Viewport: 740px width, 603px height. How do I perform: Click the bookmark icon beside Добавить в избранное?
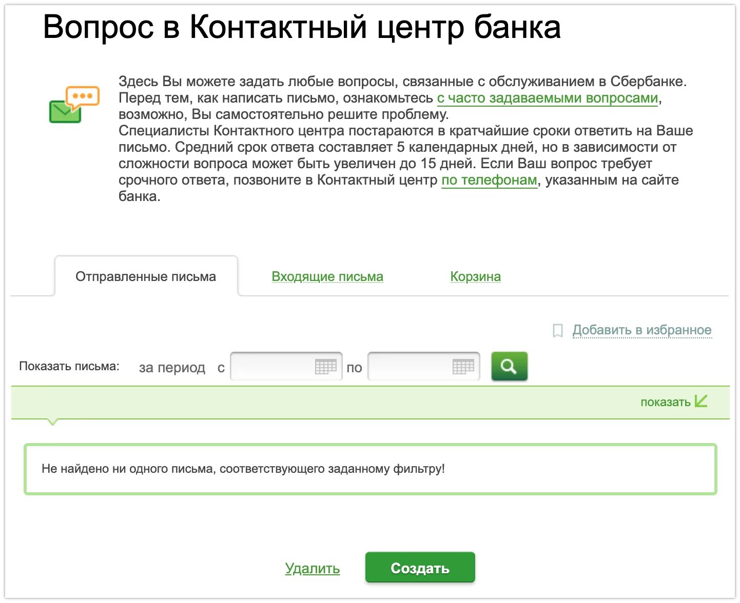click(558, 331)
